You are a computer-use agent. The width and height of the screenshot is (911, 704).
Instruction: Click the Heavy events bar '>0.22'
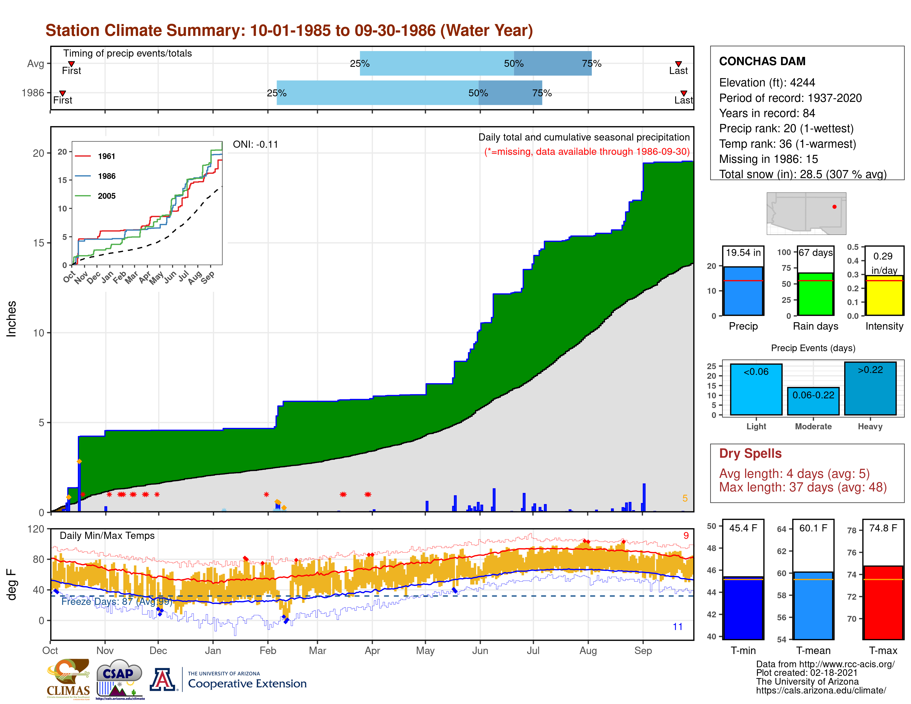click(x=870, y=388)
